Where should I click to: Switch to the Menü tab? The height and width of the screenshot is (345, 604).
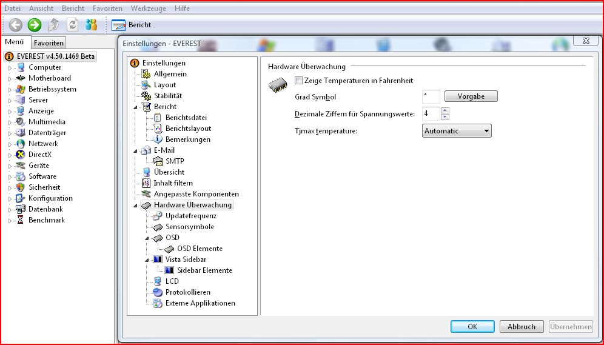pyautogui.click(x=15, y=42)
